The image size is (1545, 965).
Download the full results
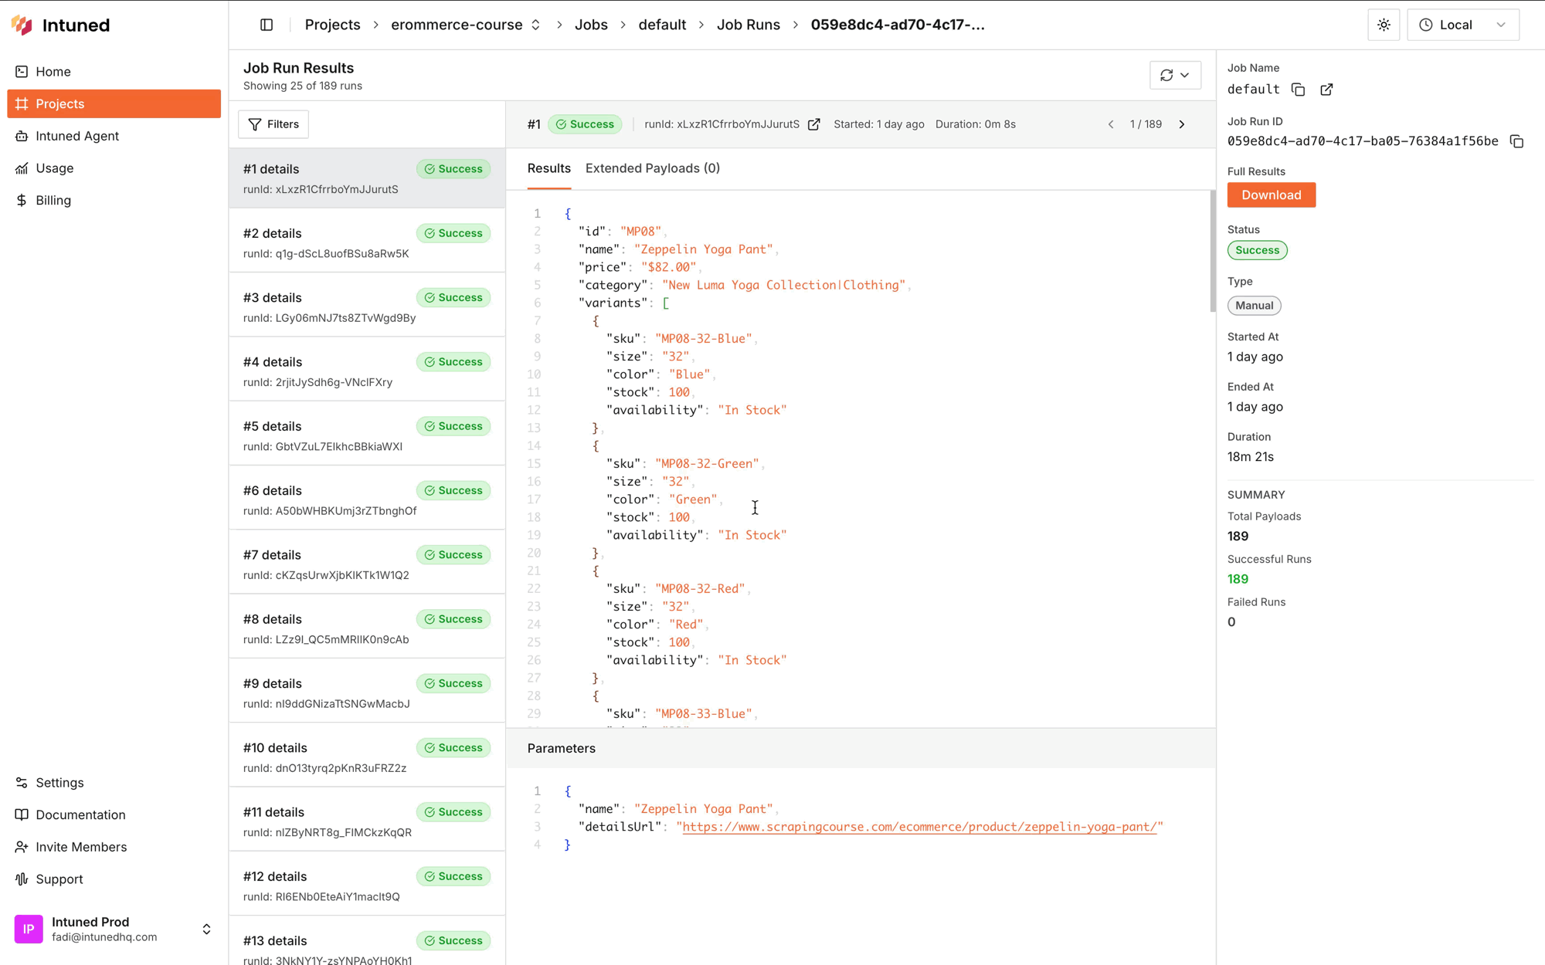click(1271, 195)
